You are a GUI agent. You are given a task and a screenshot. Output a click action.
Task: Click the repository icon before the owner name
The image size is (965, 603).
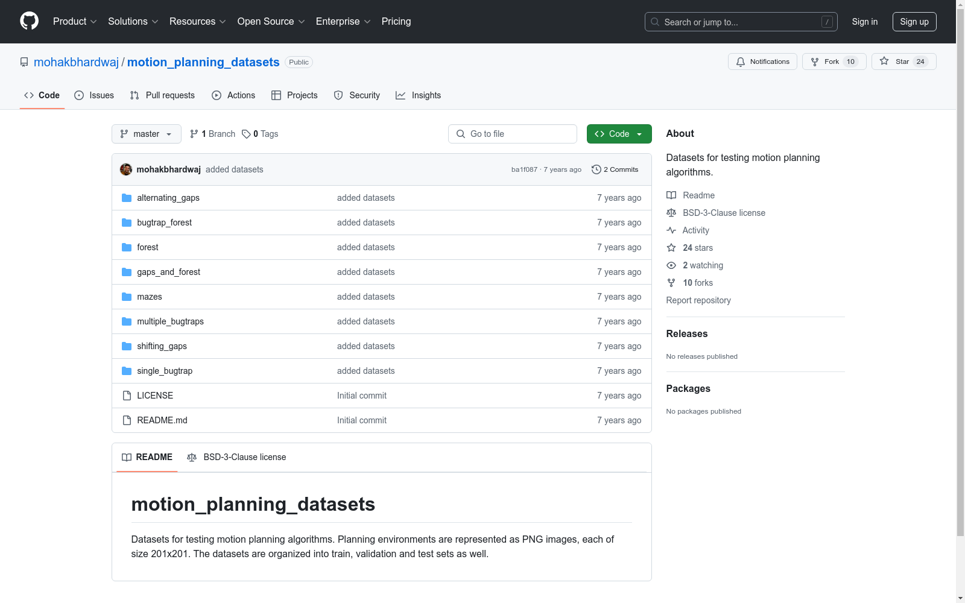point(24,62)
